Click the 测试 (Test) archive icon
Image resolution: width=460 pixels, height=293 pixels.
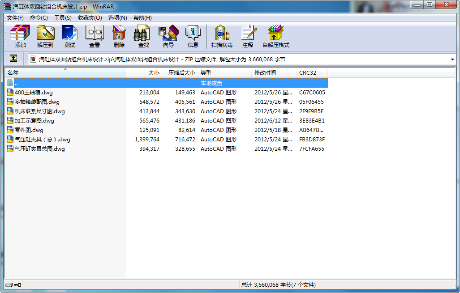point(70,36)
